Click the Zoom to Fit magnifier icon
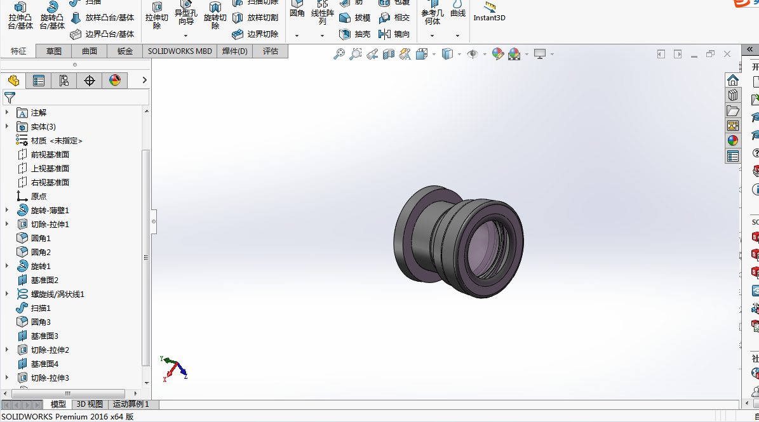 click(x=339, y=54)
